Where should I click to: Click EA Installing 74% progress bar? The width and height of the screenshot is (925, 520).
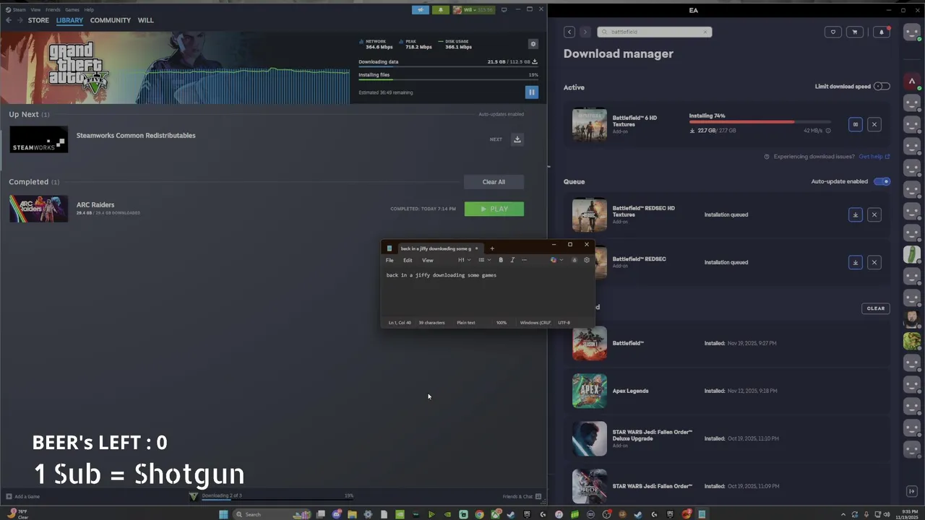coord(760,122)
